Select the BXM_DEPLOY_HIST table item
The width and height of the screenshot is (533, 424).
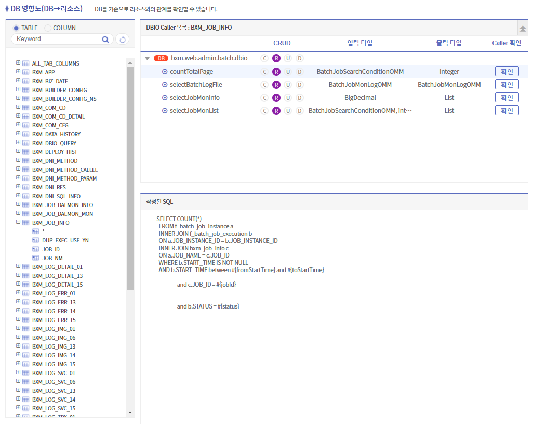click(55, 152)
